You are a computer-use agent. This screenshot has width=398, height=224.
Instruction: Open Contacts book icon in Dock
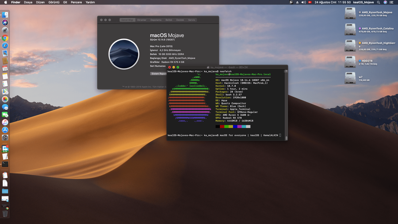[x=5, y=61]
